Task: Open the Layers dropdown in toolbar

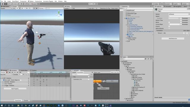Action: pyautogui.click(x=177, y=4)
